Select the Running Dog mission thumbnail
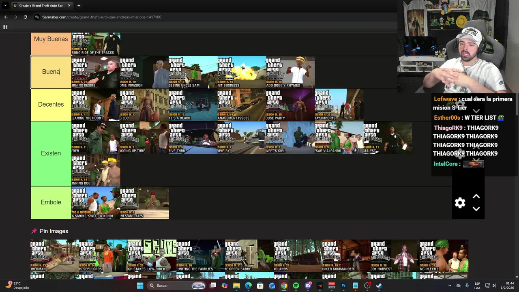 [96, 170]
